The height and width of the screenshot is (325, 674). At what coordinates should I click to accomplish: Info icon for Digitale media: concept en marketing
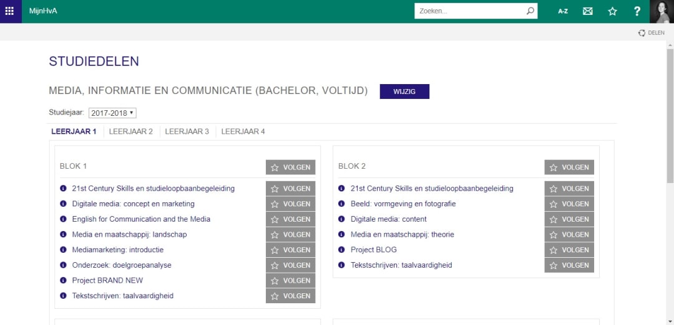coord(63,204)
